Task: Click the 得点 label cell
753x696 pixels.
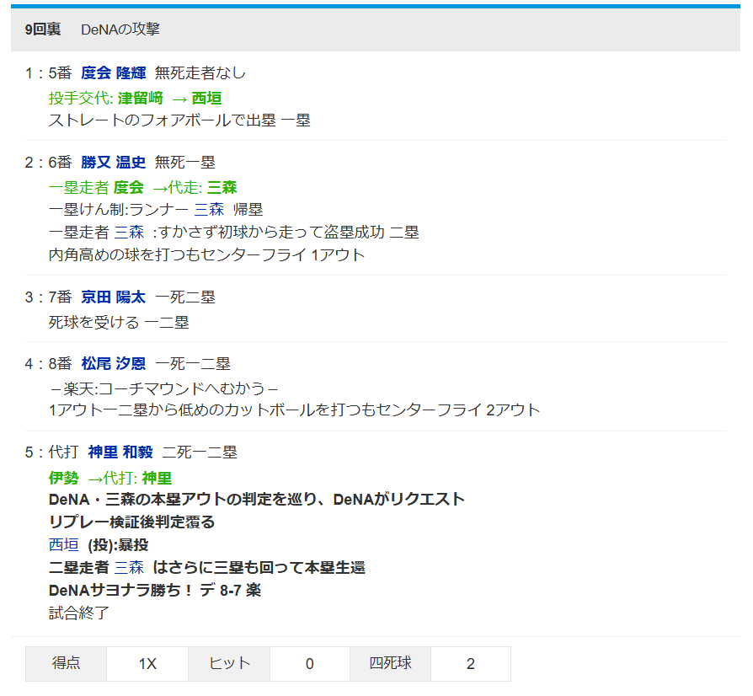Action: pyautogui.click(x=67, y=663)
